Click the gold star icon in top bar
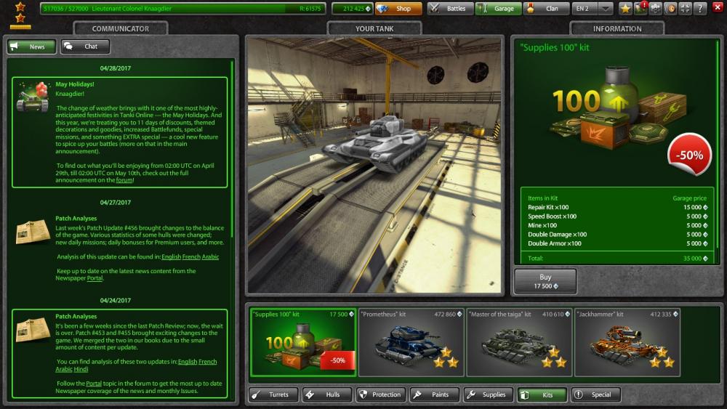 (x=625, y=9)
